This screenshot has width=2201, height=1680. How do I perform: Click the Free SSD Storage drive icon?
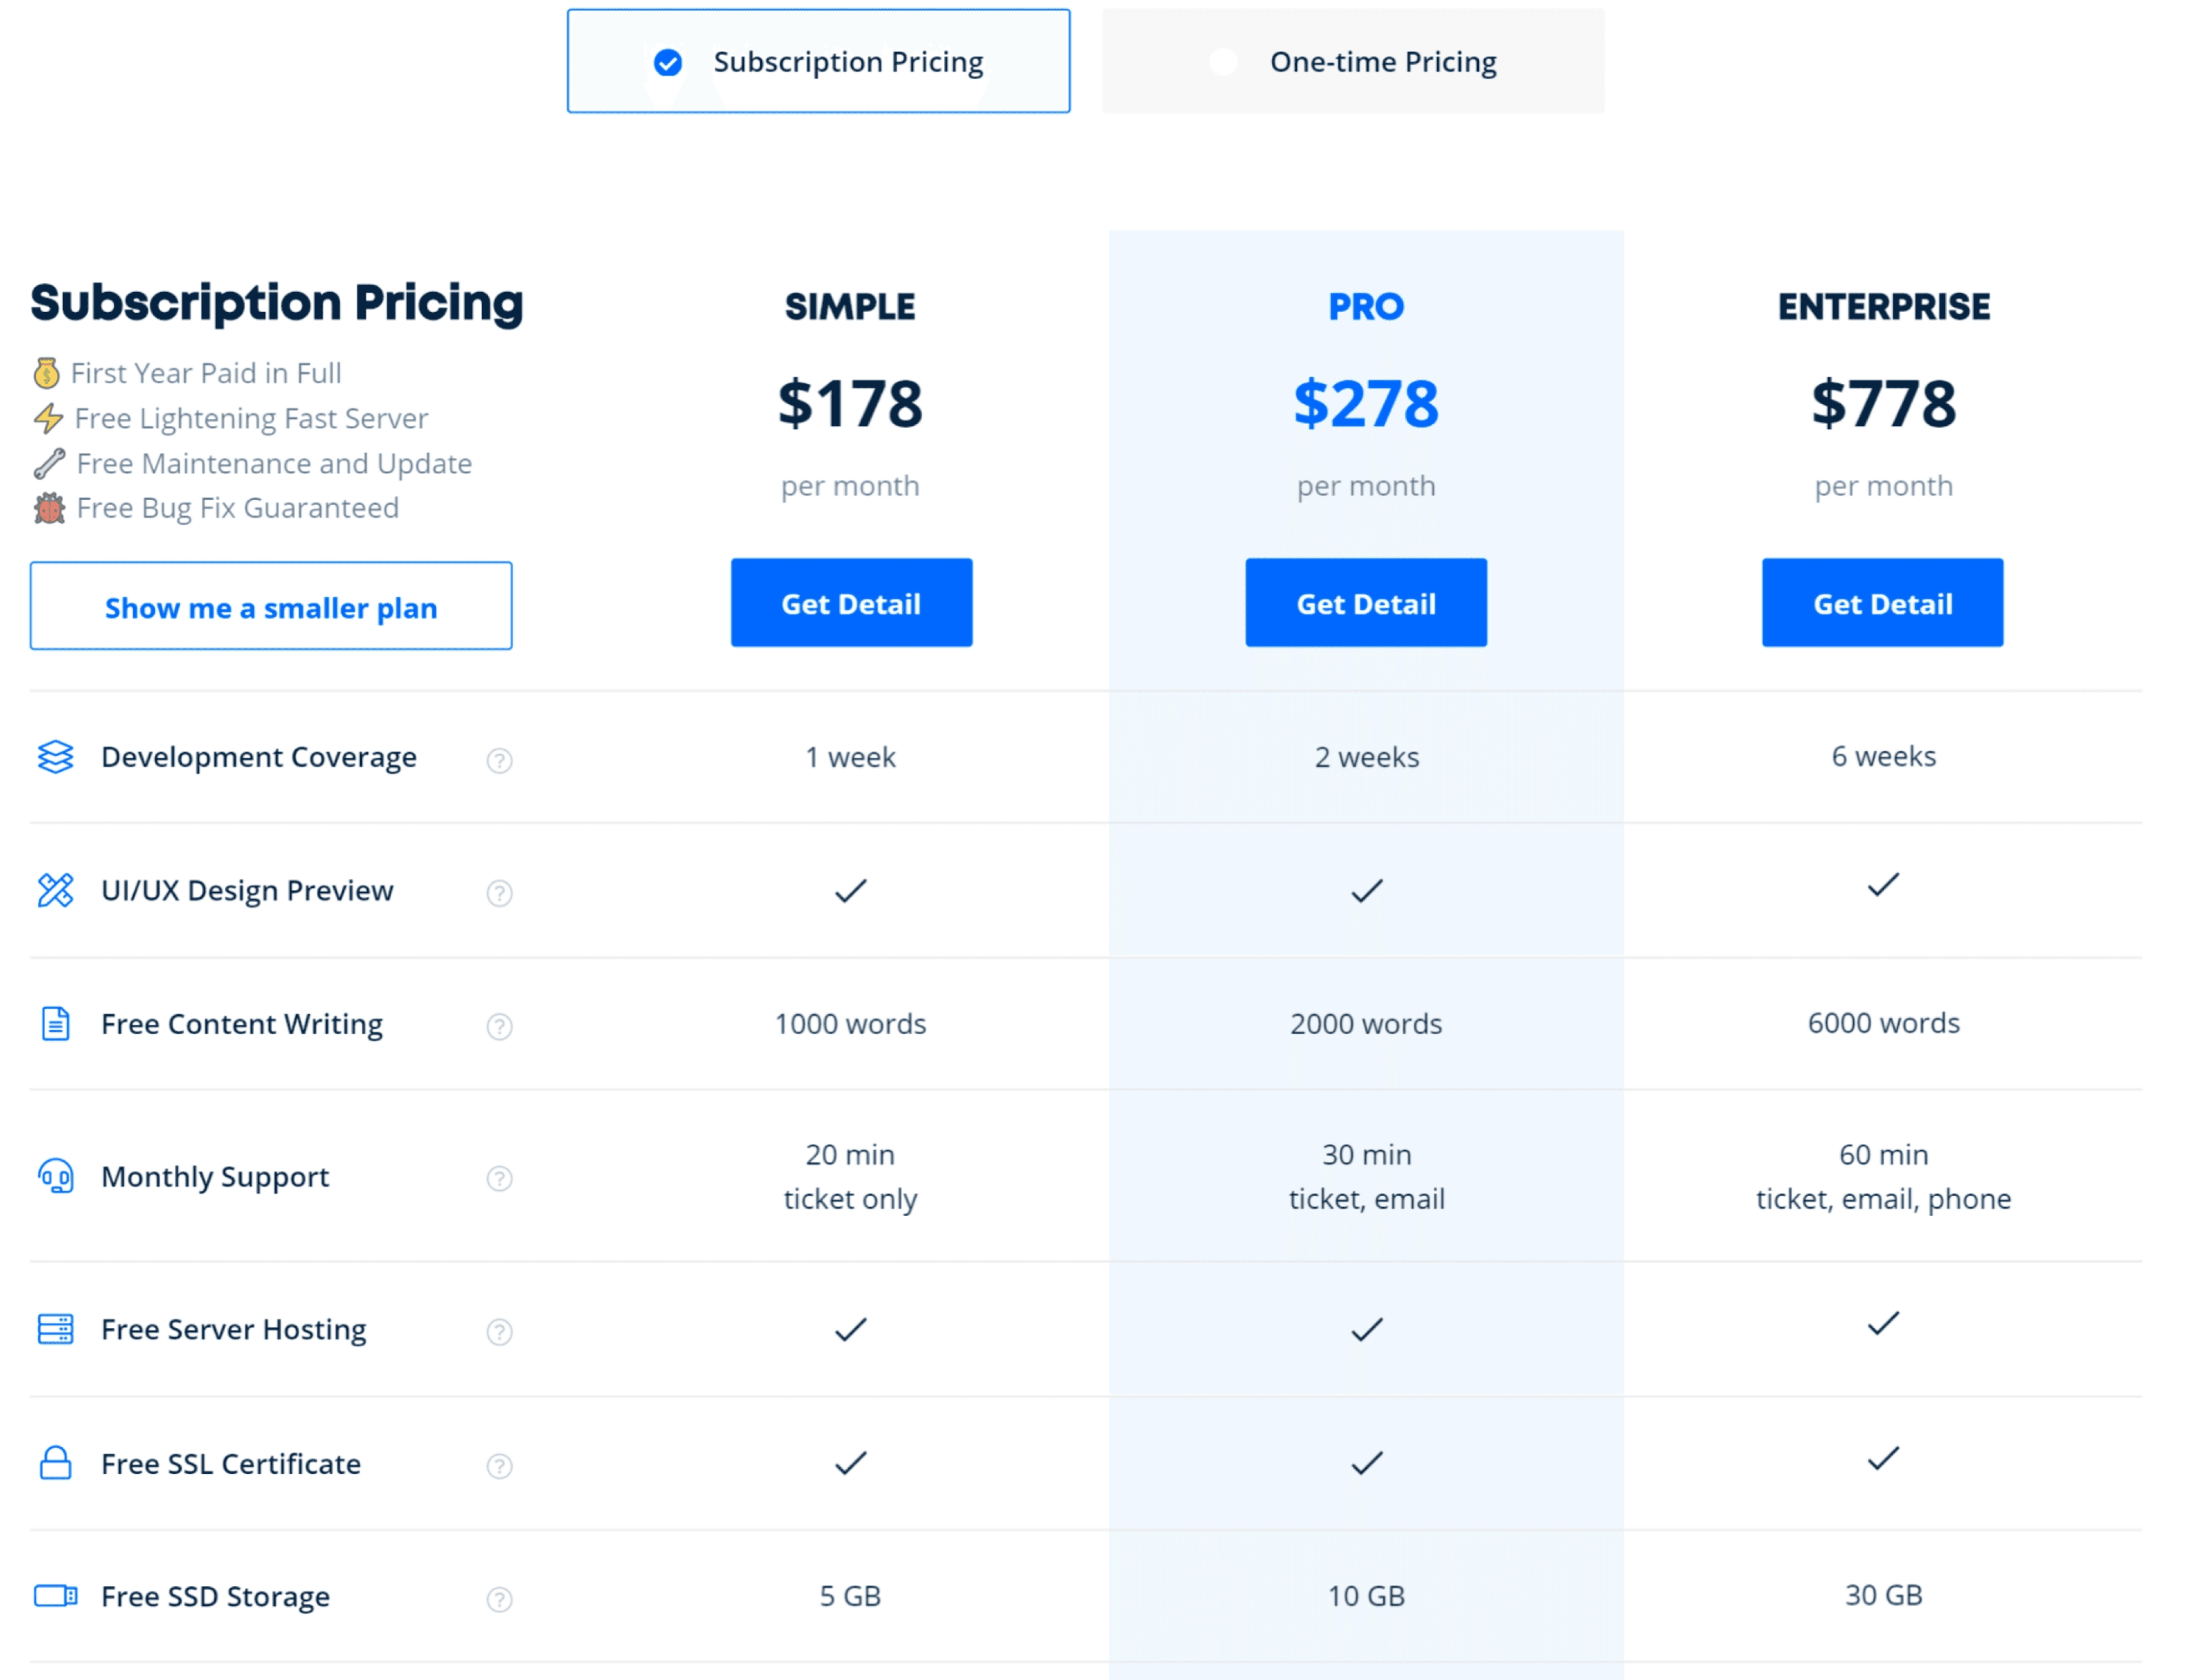click(55, 1596)
